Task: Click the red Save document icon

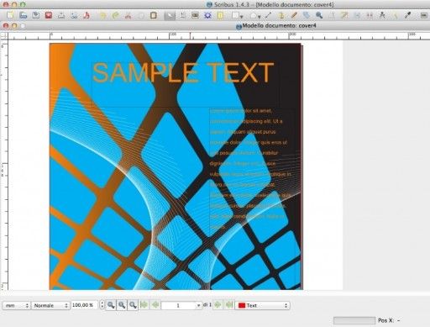Action: pos(49,15)
